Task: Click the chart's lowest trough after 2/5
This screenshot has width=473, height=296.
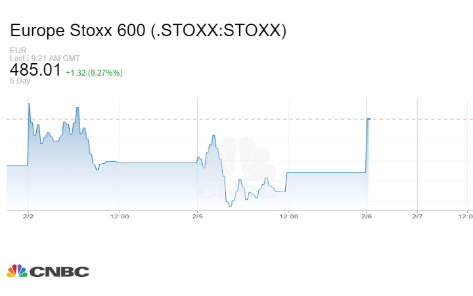Action: coord(230,206)
